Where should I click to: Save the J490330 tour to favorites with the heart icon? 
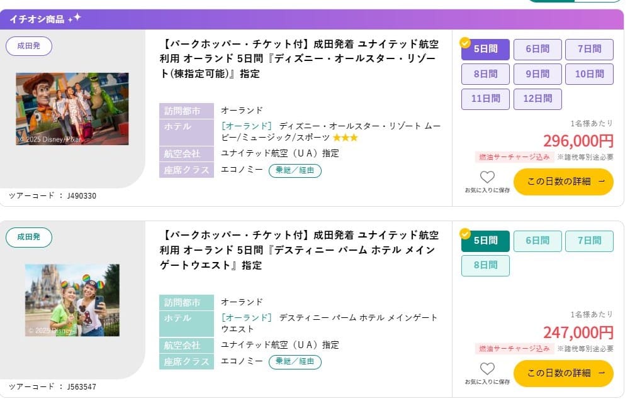(x=487, y=177)
